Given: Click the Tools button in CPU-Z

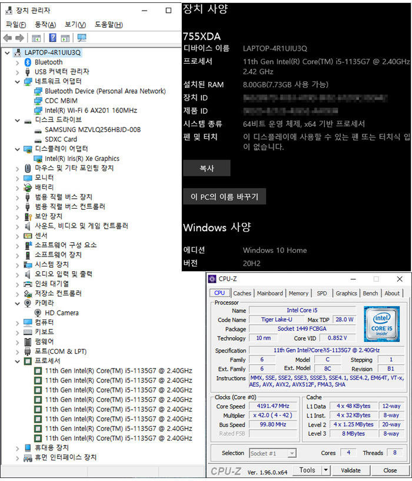Looking at the screenshot, I should click(307, 470).
